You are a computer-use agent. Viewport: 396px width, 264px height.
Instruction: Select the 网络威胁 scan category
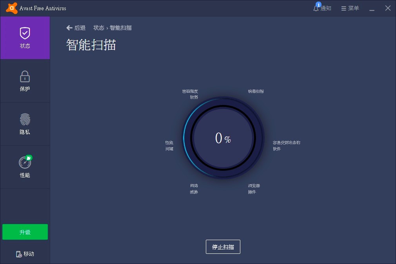click(194, 189)
